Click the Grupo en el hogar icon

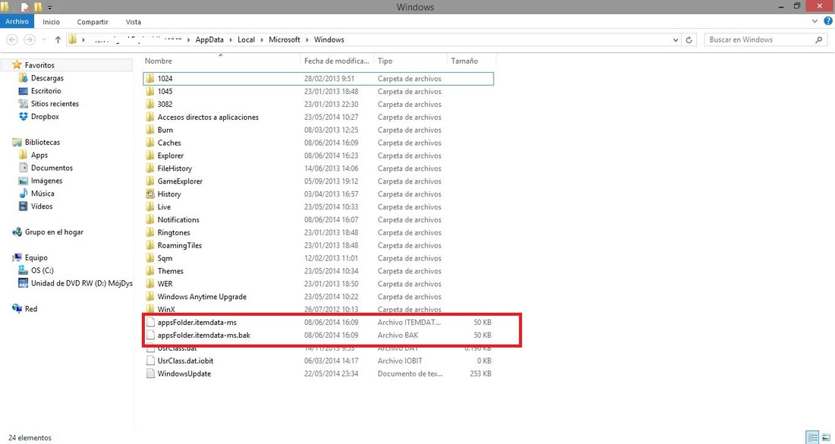point(17,232)
